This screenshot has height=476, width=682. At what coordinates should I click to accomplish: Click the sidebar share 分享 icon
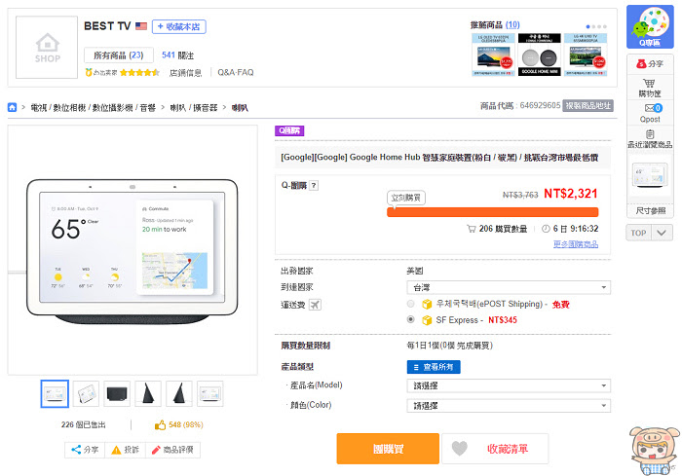tap(641, 64)
